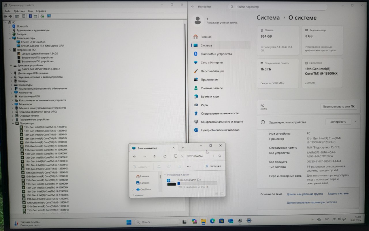Open a new File Explorer tab
The image size is (369, 231).
coord(183,148)
